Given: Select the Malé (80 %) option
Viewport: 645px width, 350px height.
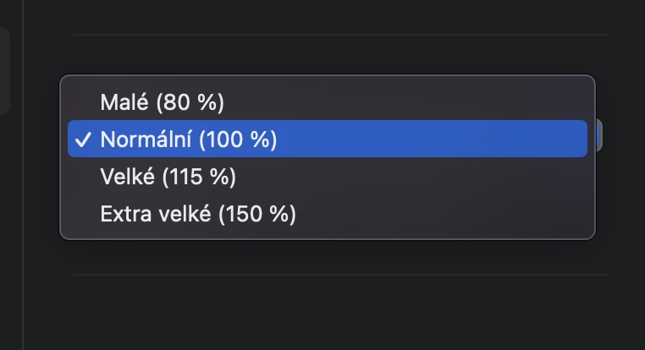Looking at the screenshot, I should [162, 102].
